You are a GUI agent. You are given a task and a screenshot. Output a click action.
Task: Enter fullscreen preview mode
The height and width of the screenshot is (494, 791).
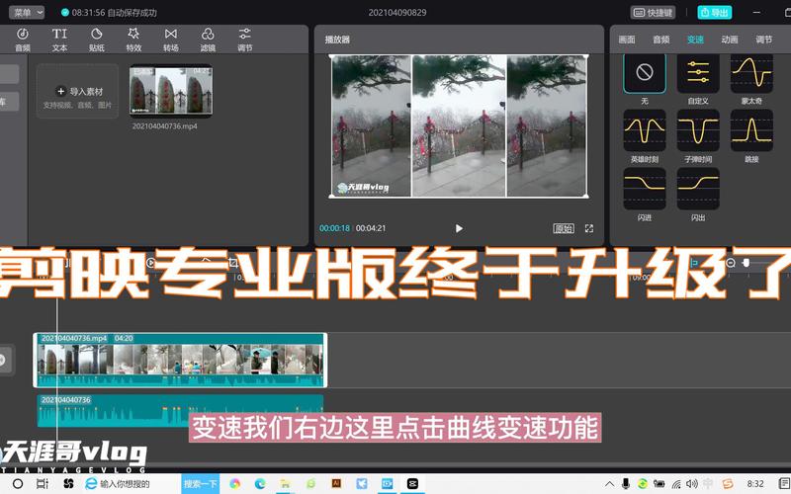[x=588, y=228]
